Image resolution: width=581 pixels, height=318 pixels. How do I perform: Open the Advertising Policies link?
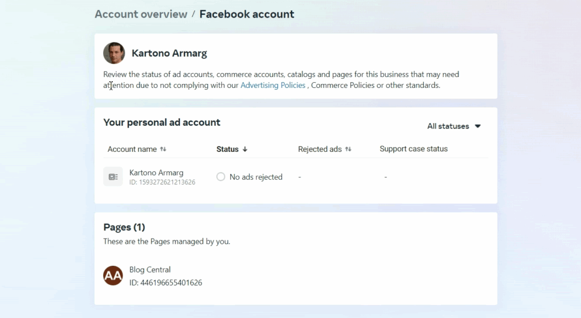pos(273,86)
